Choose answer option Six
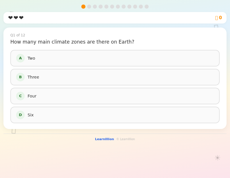 pos(115,115)
